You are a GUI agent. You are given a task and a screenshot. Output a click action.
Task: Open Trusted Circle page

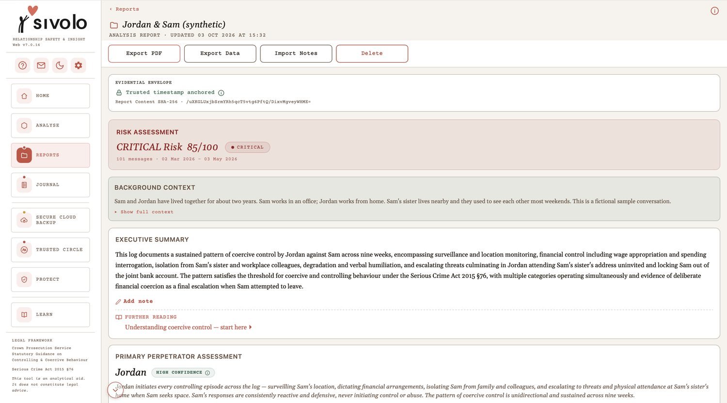tap(50, 250)
